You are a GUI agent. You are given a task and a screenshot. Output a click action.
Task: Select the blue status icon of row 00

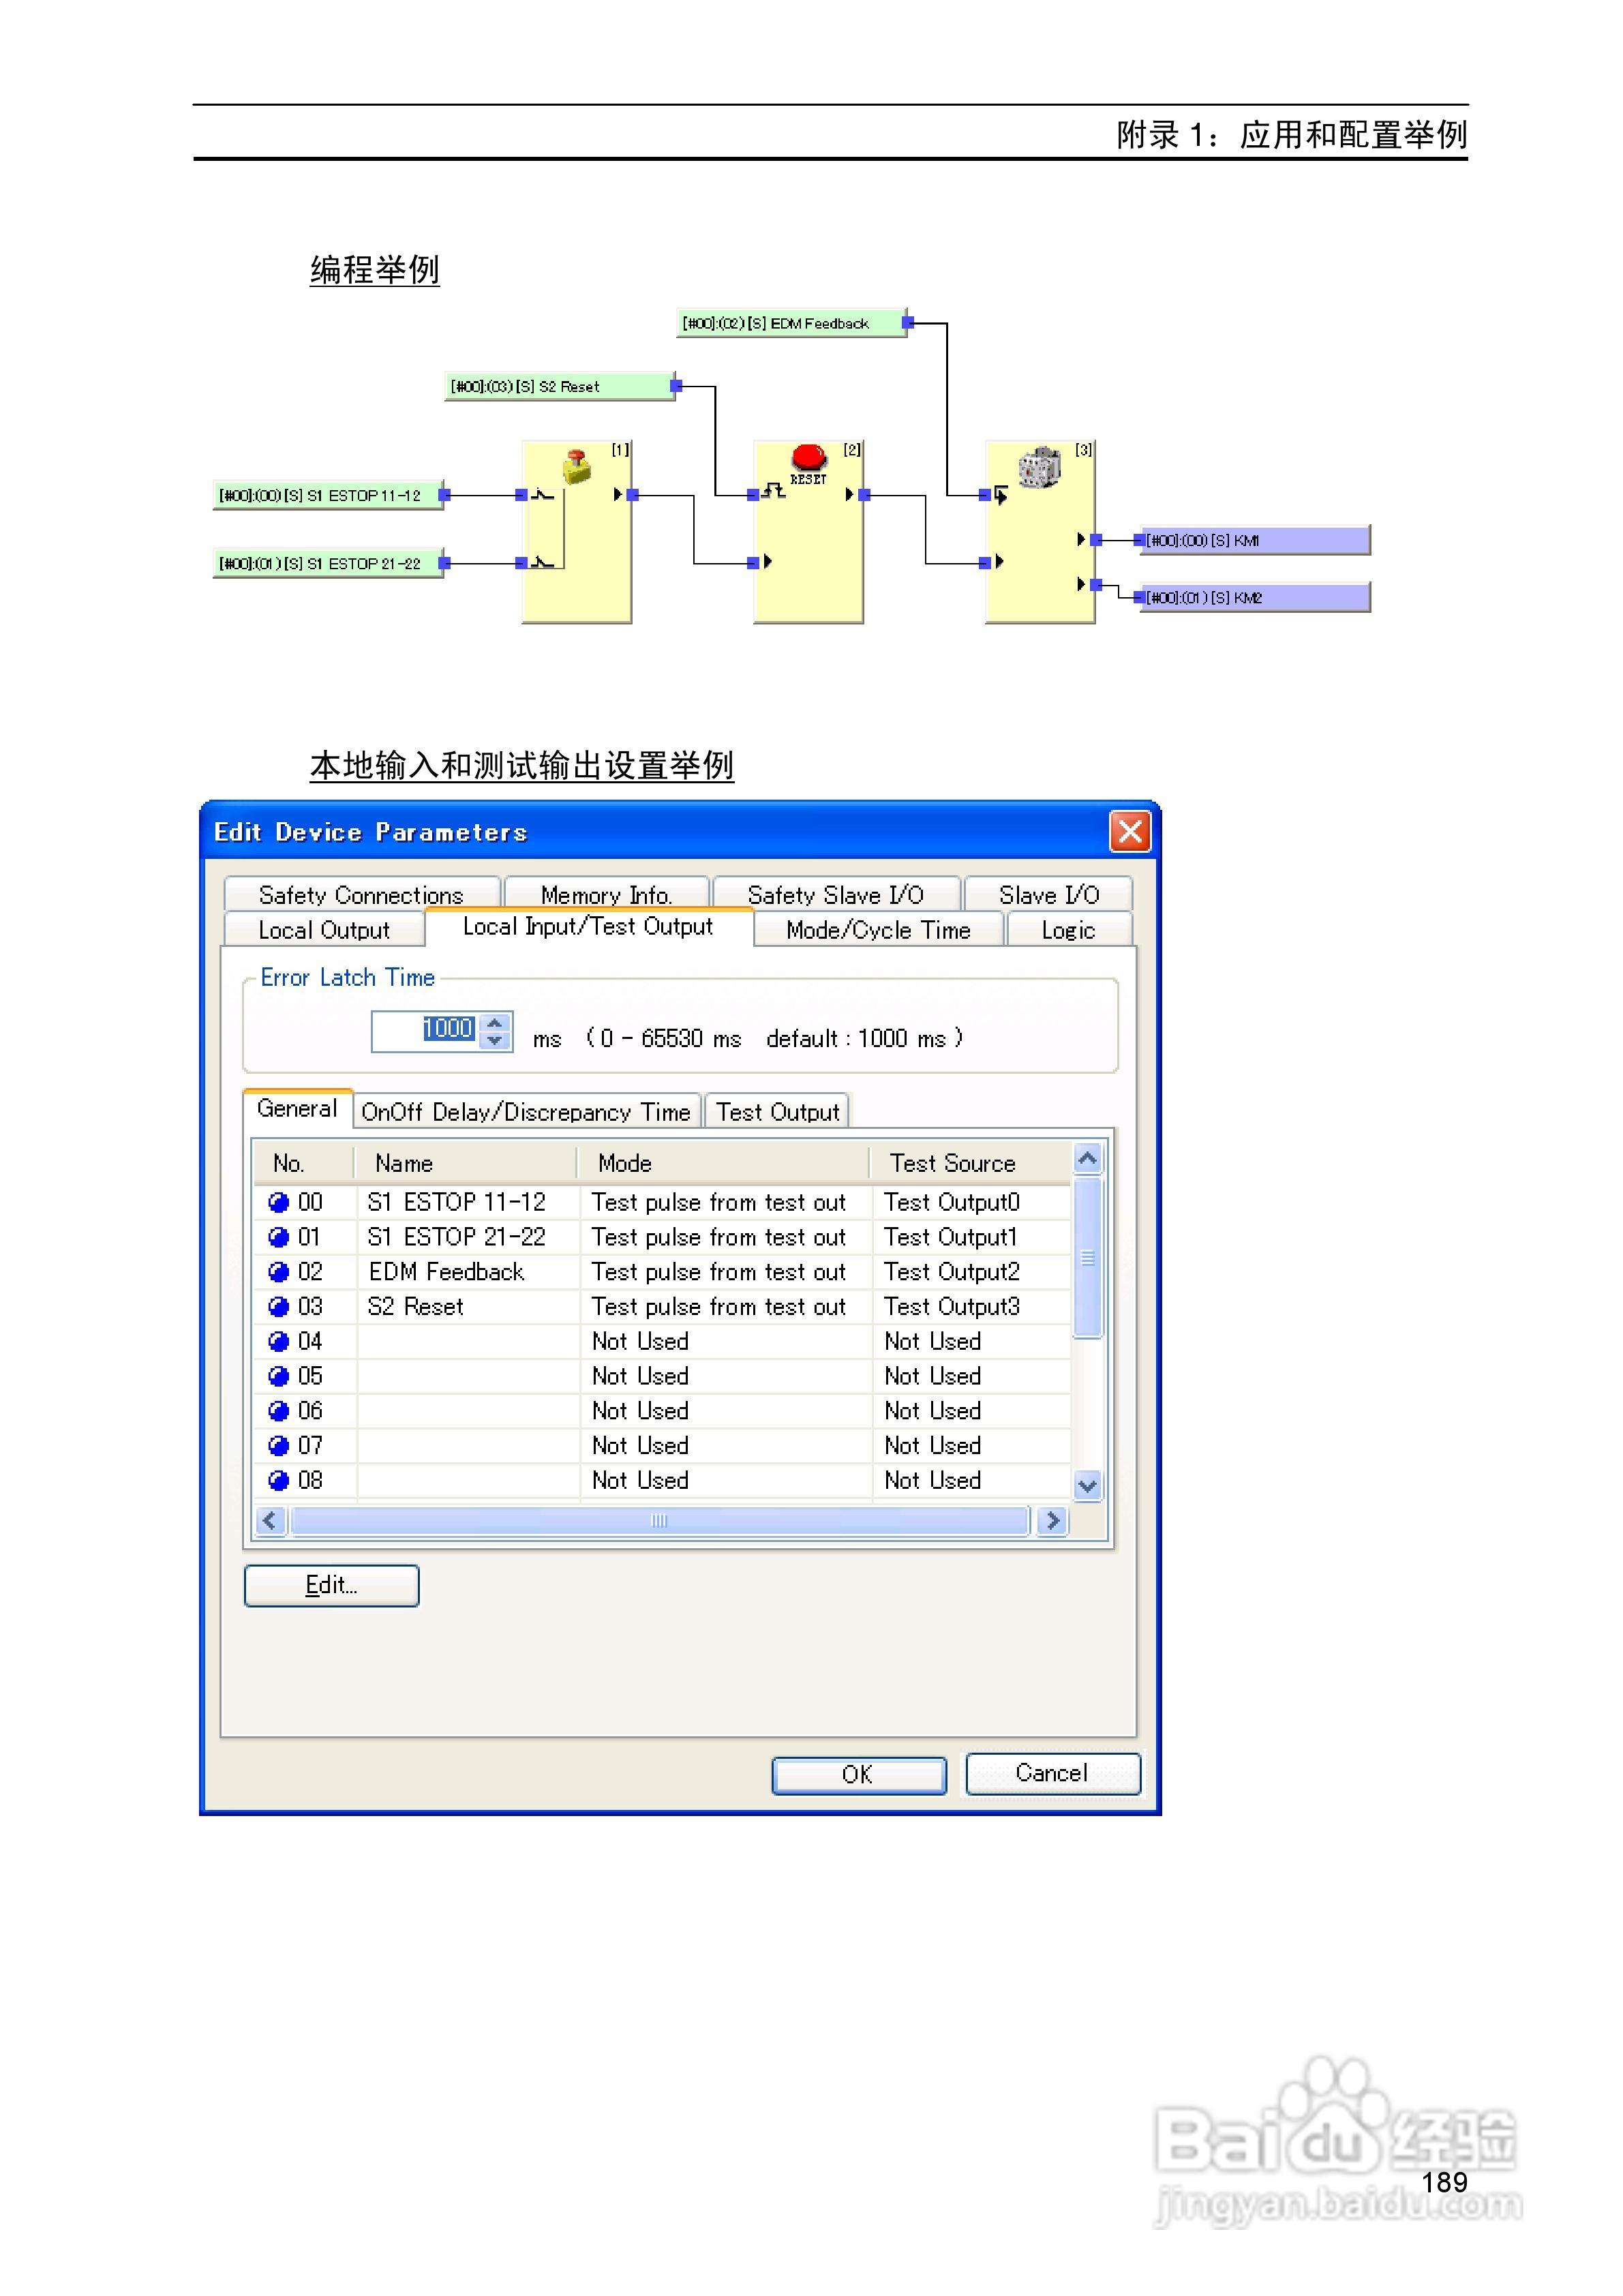pos(279,1202)
